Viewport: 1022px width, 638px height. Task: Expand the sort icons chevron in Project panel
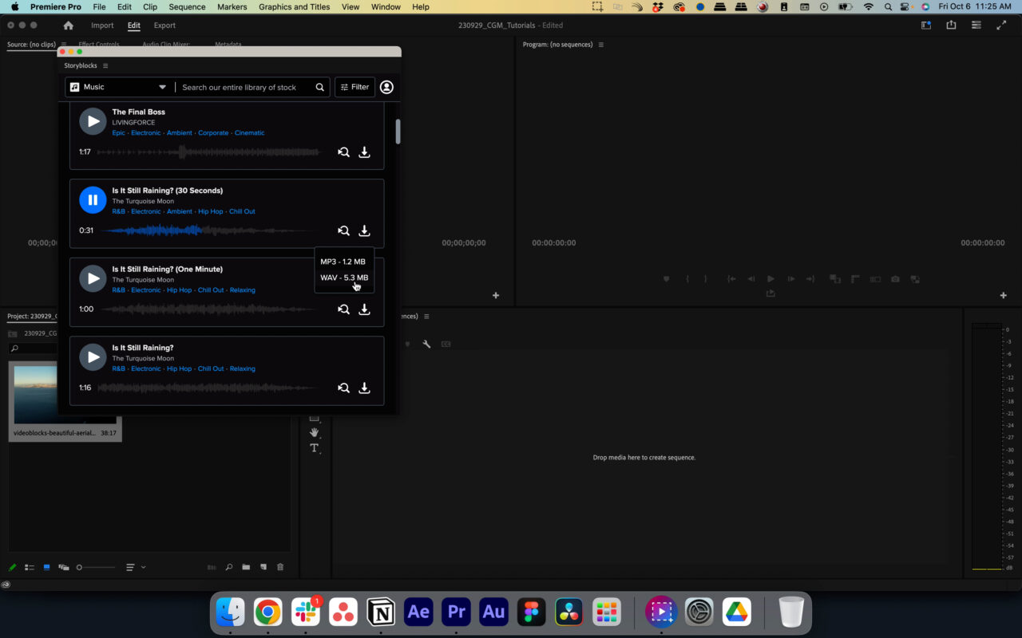pyautogui.click(x=144, y=567)
